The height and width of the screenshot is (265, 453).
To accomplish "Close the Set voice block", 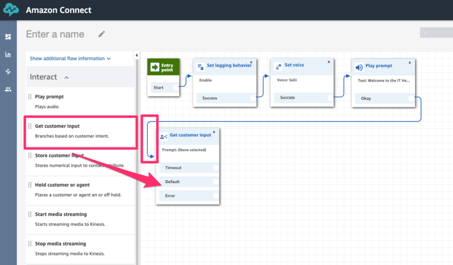I will coord(329,62).
